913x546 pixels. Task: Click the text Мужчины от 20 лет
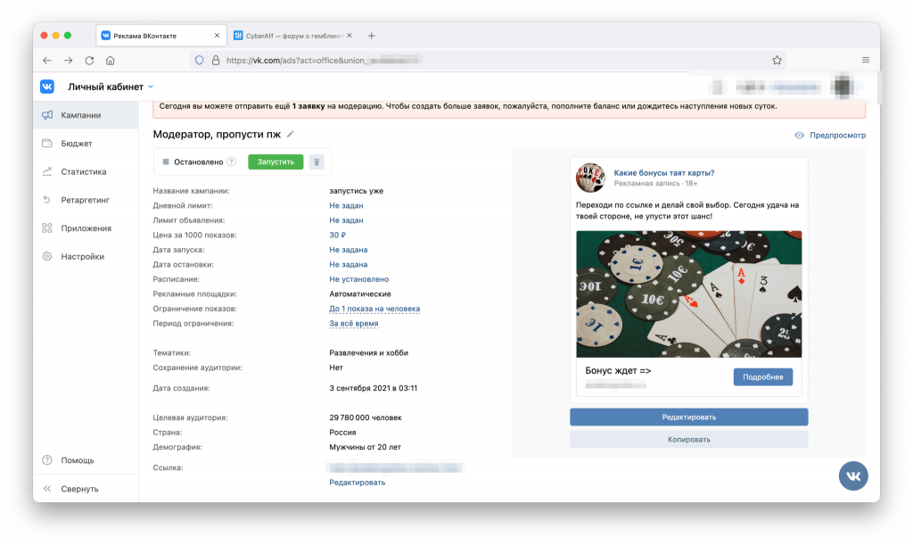365,447
